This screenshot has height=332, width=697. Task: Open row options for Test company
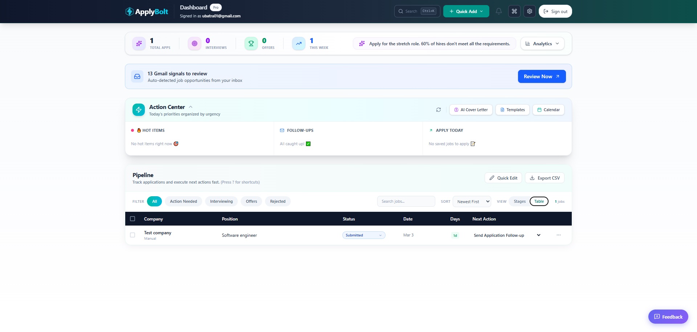559,235
